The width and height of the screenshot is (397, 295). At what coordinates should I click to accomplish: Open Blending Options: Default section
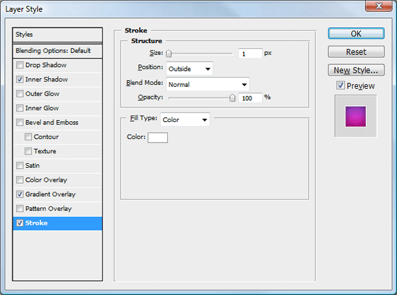pos(58,51)
